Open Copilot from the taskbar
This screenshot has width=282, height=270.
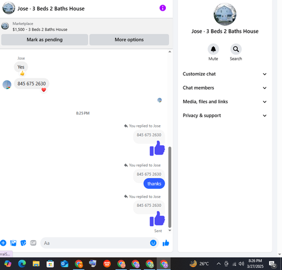point(8,264)
